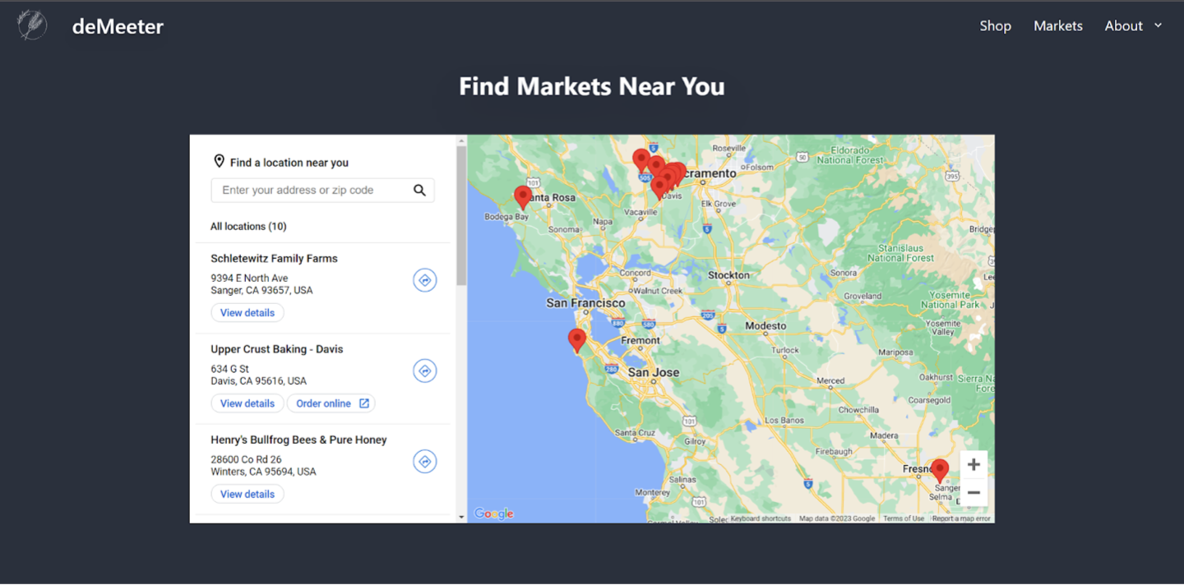1184x585 pixels.
Task: Click the locations list scrollbar thumb
Action: tap(461, 215)
